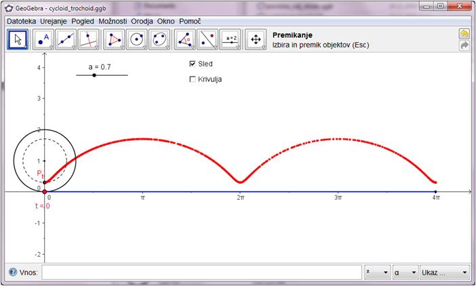Open the Pomoč menu
The image size is (476, 286).
click(190, 21)
